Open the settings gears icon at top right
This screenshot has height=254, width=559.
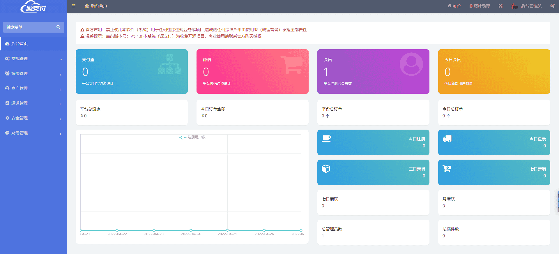(x=552, y=6)
